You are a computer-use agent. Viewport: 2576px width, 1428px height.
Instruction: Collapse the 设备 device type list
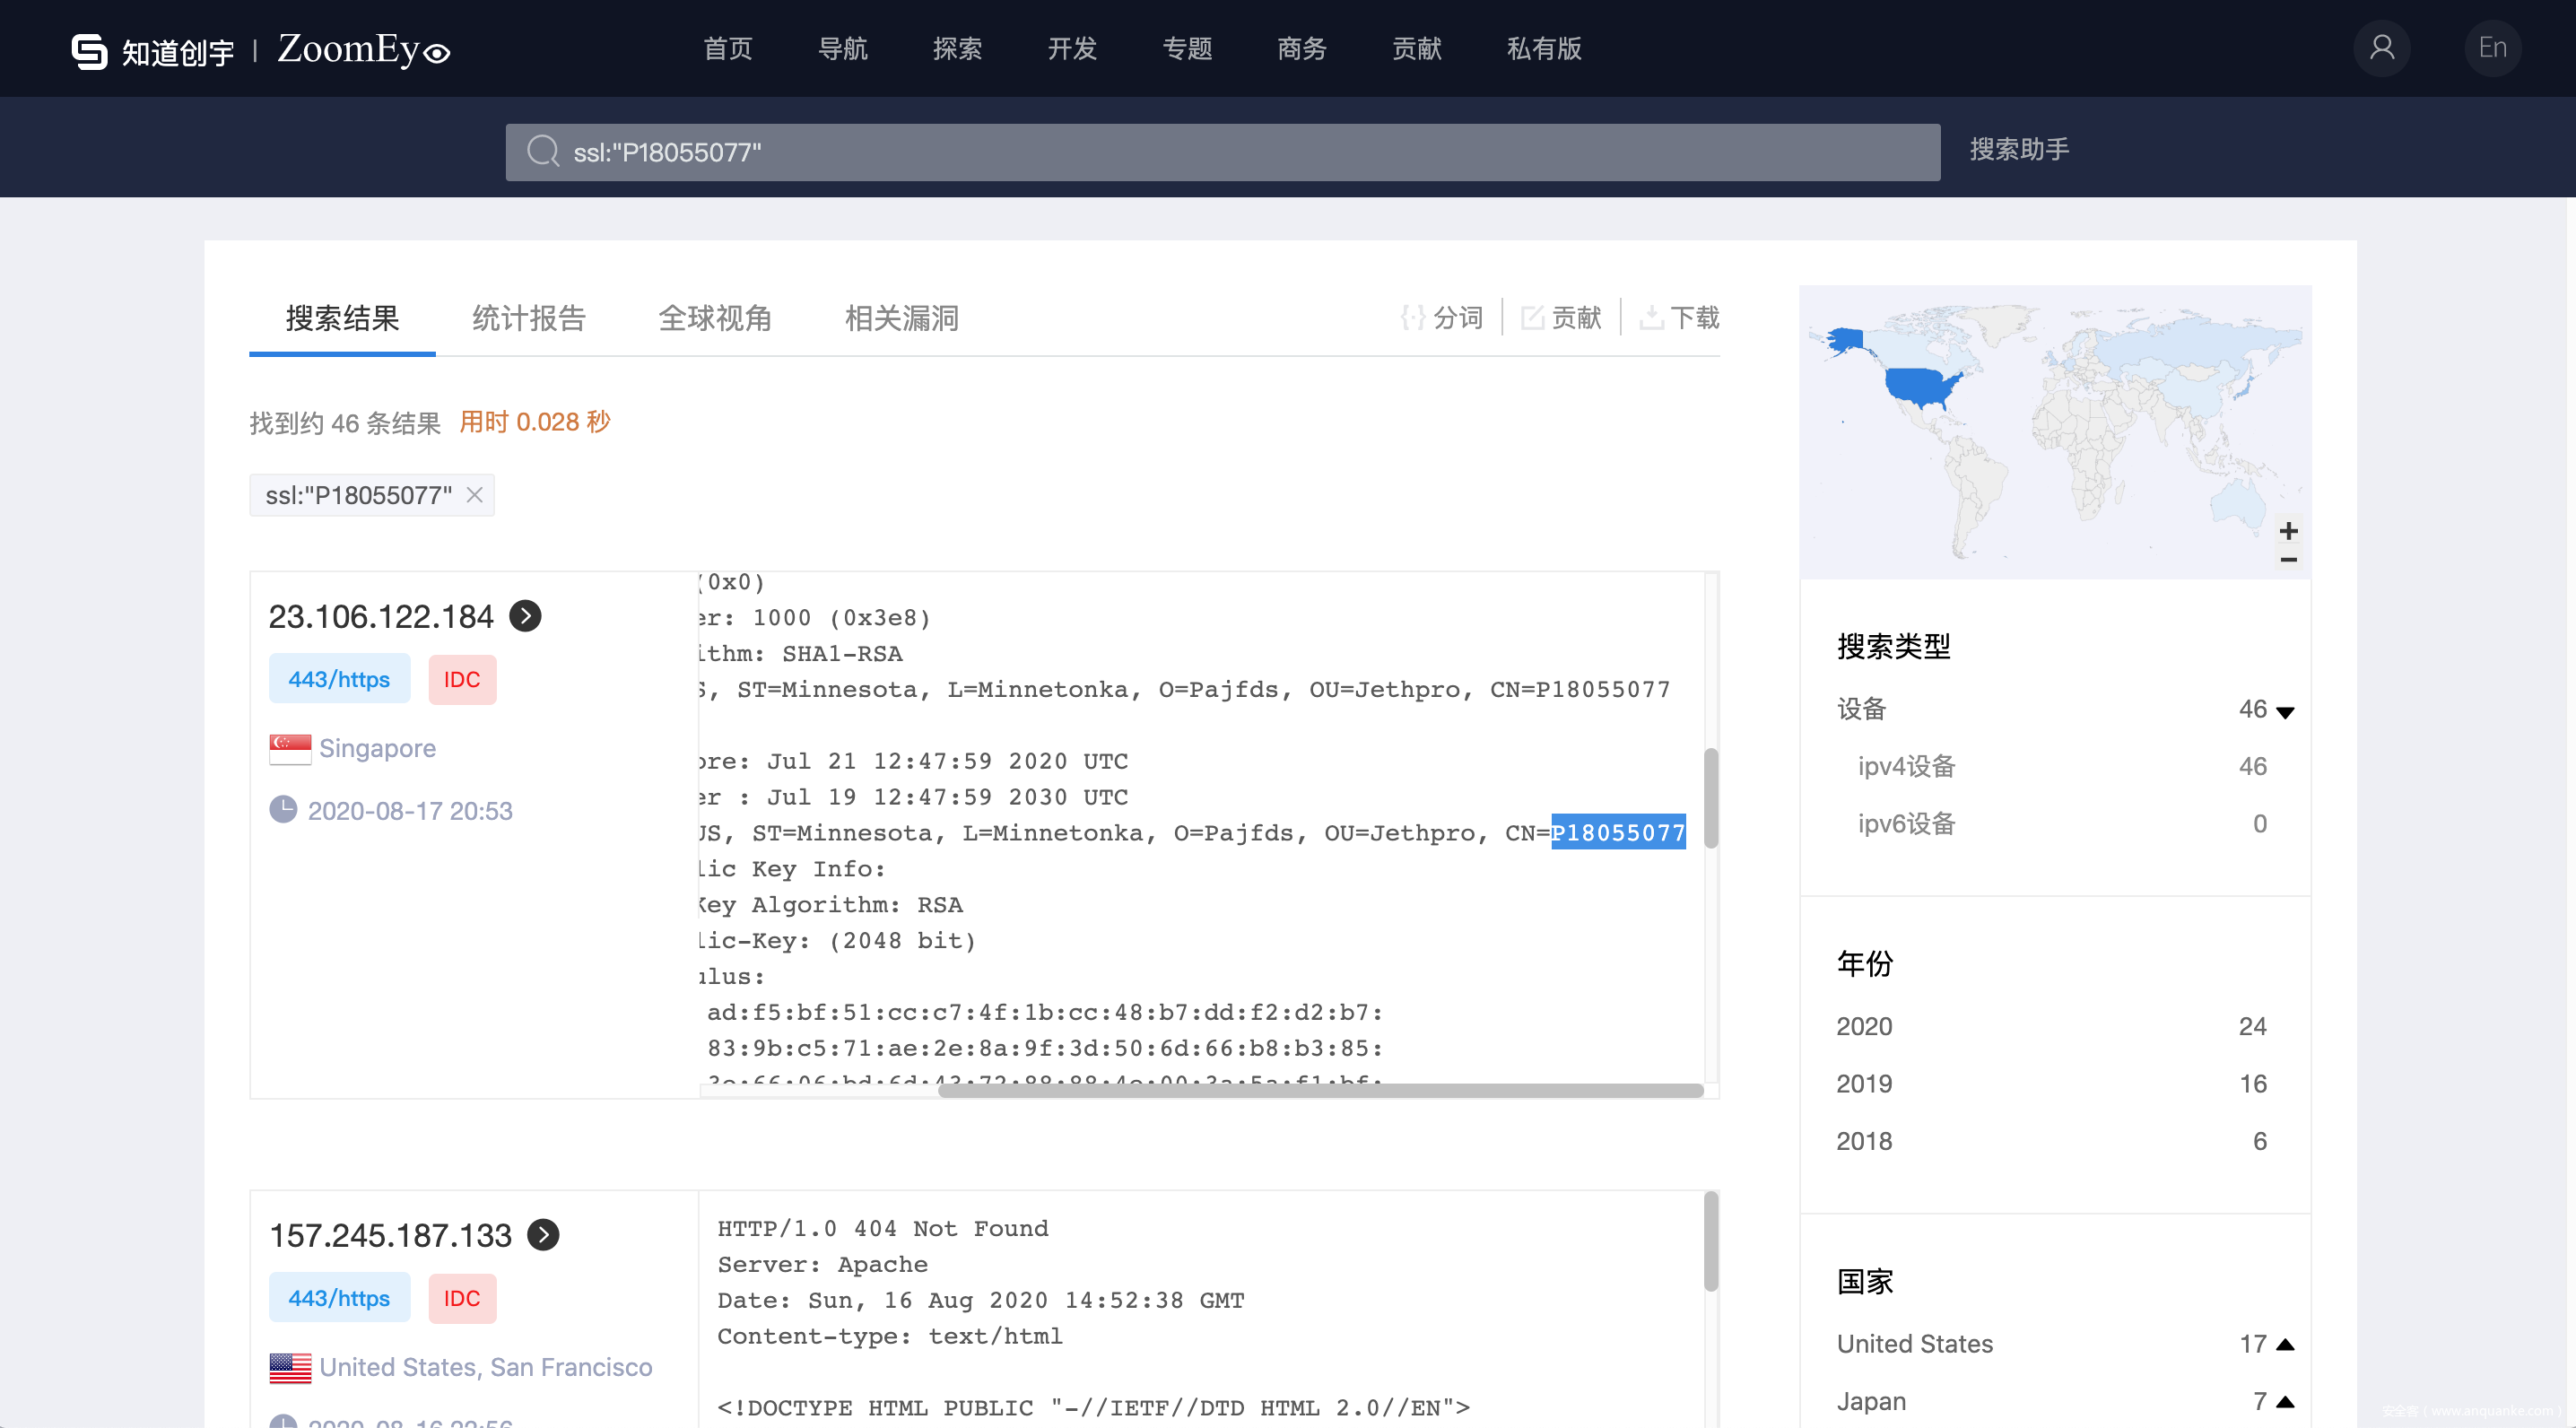pyautogui.click(x=2285, y=711)
